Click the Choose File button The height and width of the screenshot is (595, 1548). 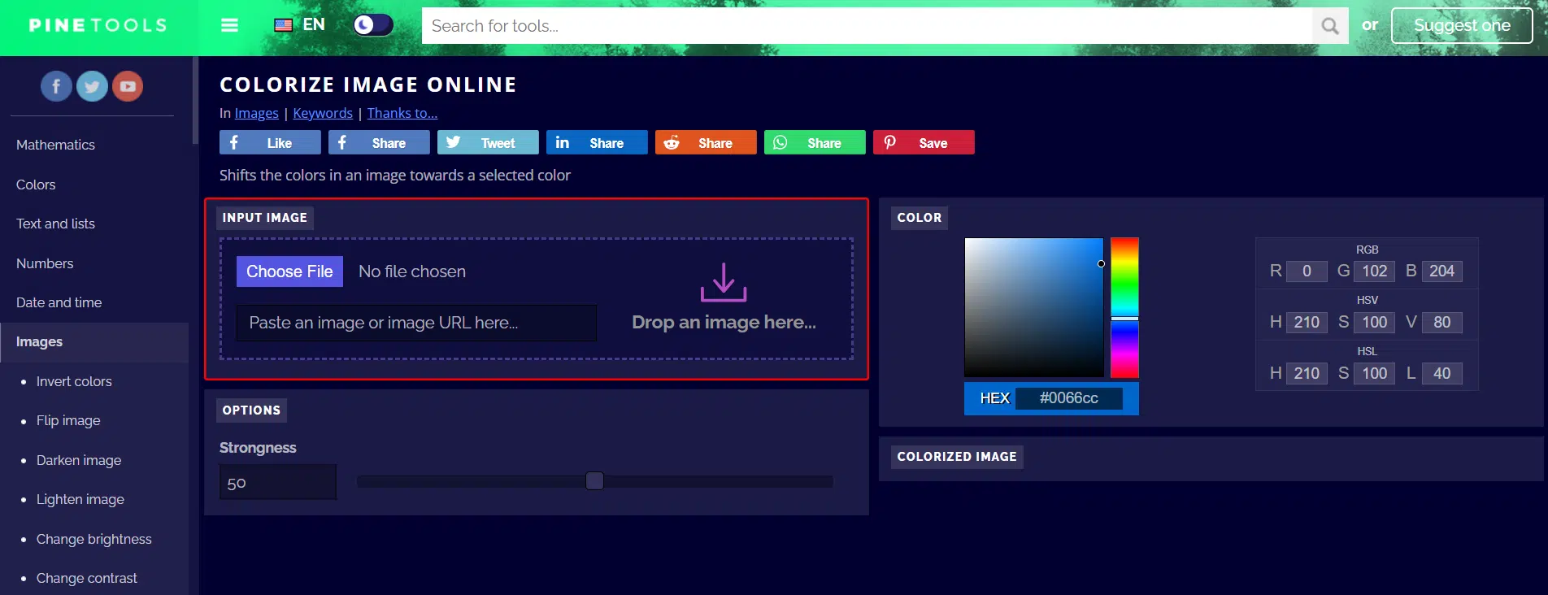(289, 271)
